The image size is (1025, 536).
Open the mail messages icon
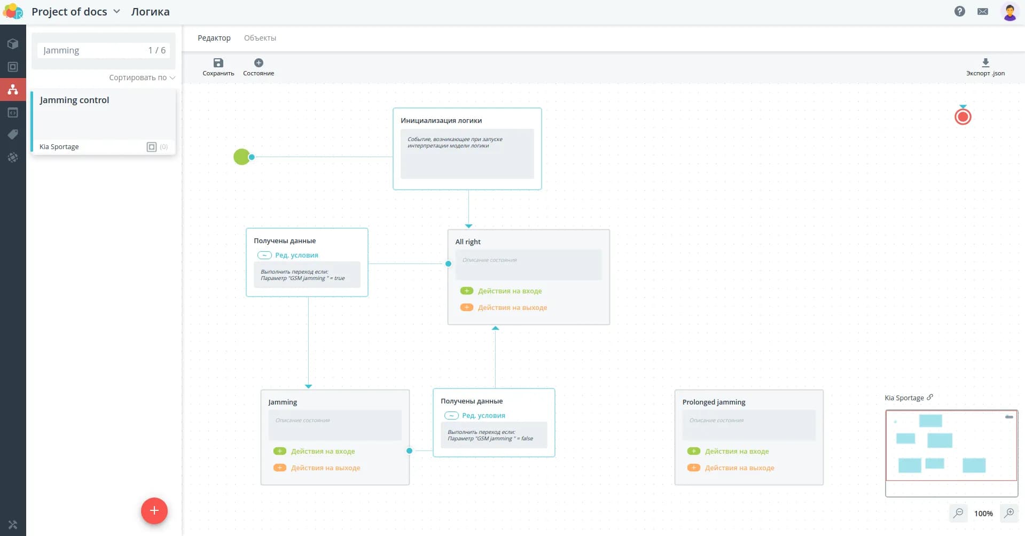(982, 11)
